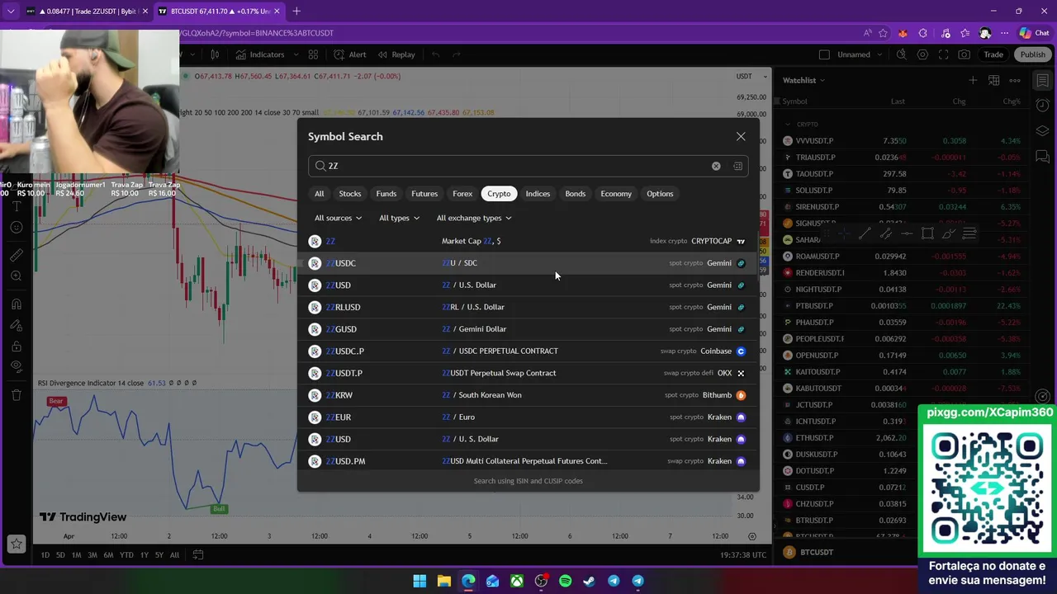Select the Economy category tab
This screenshot has width=1057, height=594.
[616, 194]
